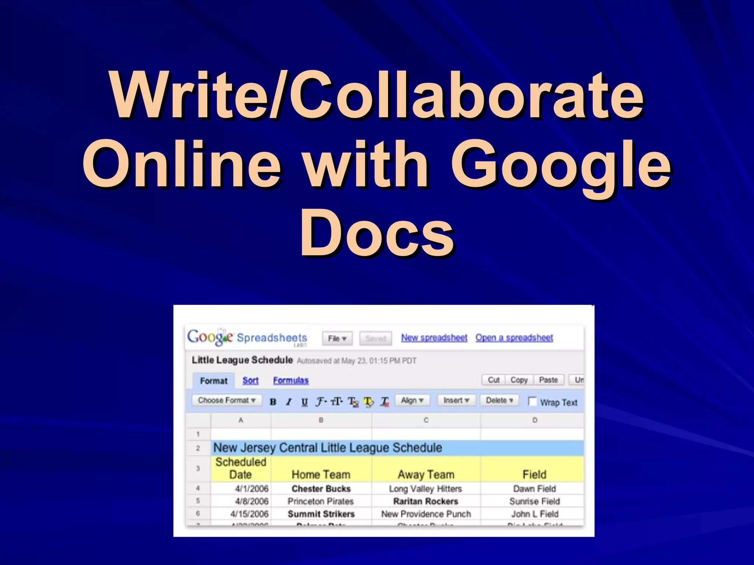Viewport: 754px width, 565px height.
Task: Select the Chester Bucks home team cell
Action: 321,488
